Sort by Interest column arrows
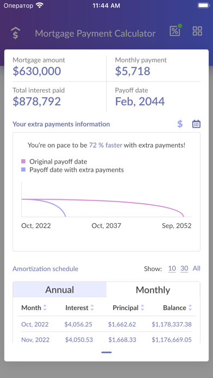213x378 pixels. click(92, 307)
